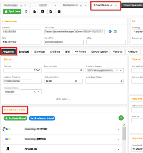
Task: Expand the Amazon-DE marketplace row
Action: pos(118,149)
